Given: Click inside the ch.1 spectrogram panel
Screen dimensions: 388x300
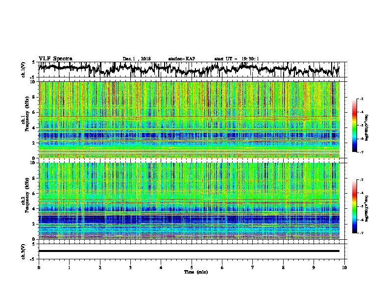Looking at the screenshot, I should 189,120.
